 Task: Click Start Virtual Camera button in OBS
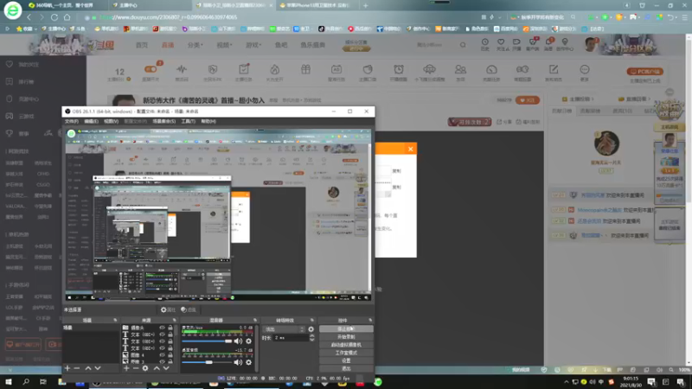click(346, 345)
